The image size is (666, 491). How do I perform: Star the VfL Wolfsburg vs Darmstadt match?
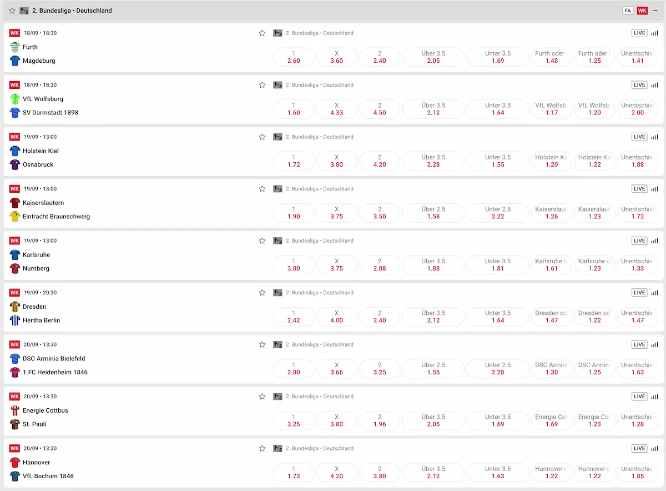click(x=262, y=85)
